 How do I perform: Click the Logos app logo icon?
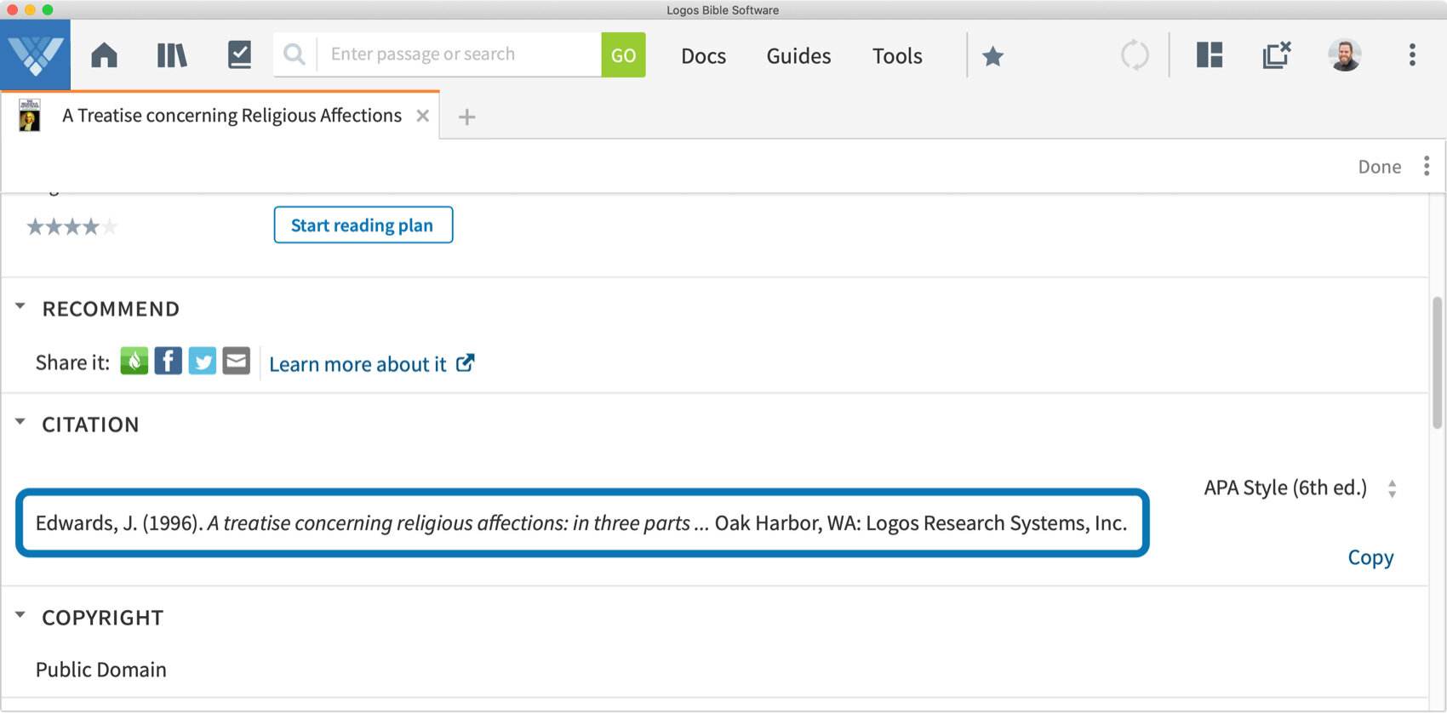[x=35, y=55]
